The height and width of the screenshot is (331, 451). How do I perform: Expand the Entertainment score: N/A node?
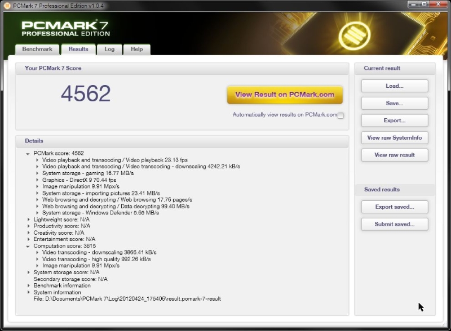coord(28,239)
